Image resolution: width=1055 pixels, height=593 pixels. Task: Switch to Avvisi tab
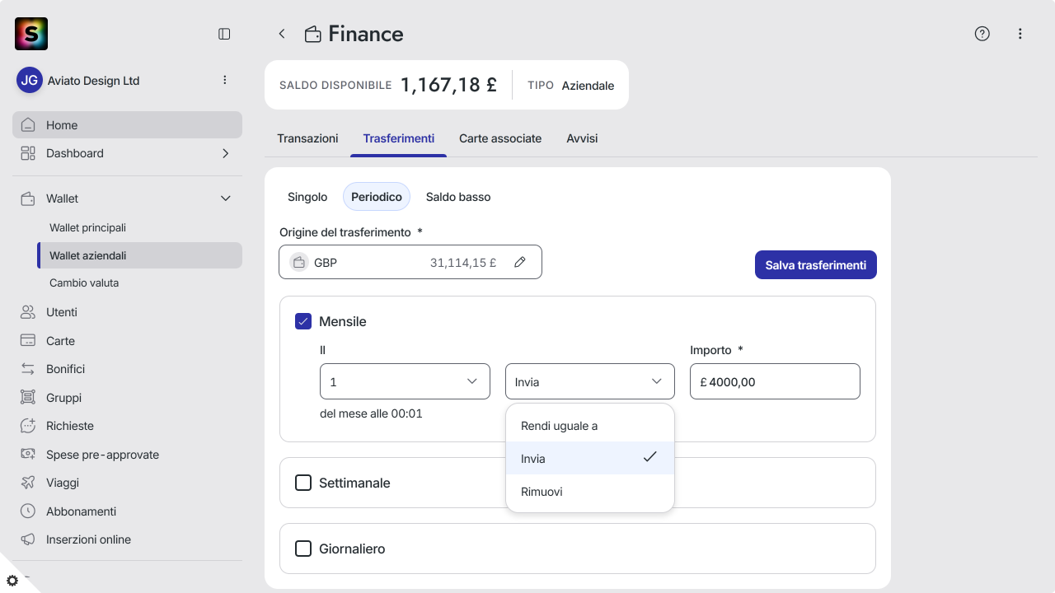[x=582, y=138]
